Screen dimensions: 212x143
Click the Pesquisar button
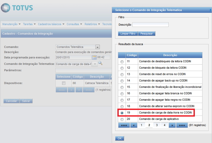pos(146,34)
